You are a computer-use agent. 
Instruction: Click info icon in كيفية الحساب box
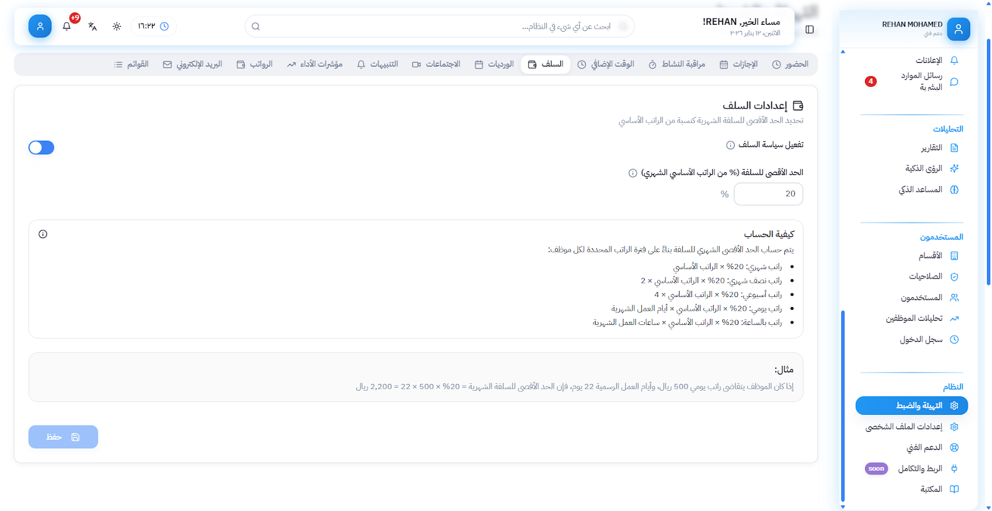coord(43,234)
